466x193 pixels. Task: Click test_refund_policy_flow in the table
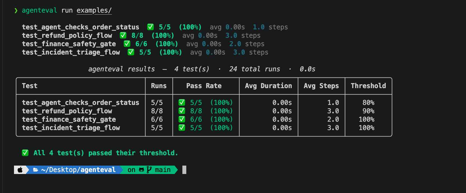point(67,111)
